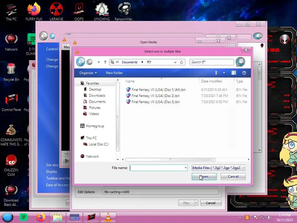
Task: Click the Open button
Action: [204, 177]
